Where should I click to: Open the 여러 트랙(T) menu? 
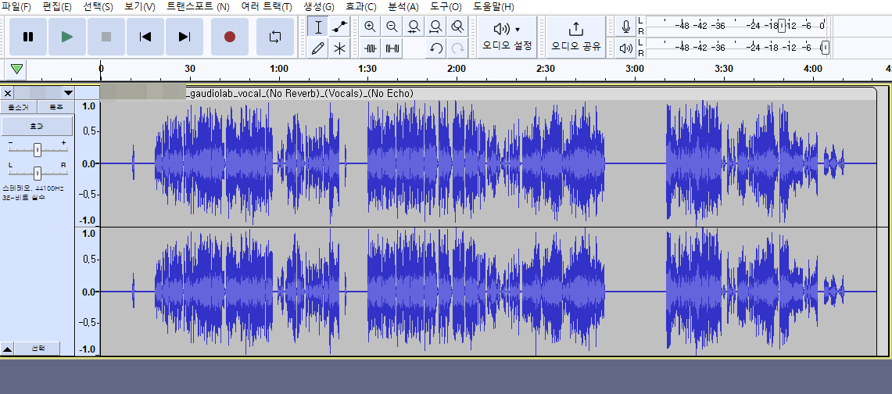coord(267,7)
